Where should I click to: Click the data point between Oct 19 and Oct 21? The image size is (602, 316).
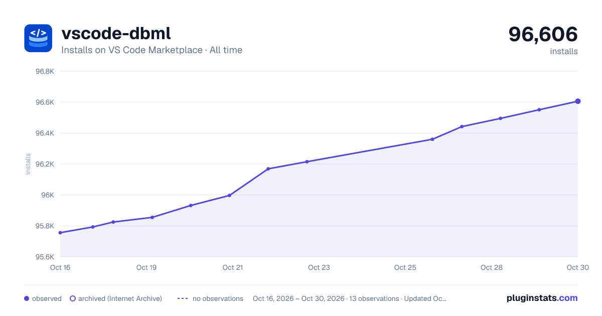click(191, 205)
